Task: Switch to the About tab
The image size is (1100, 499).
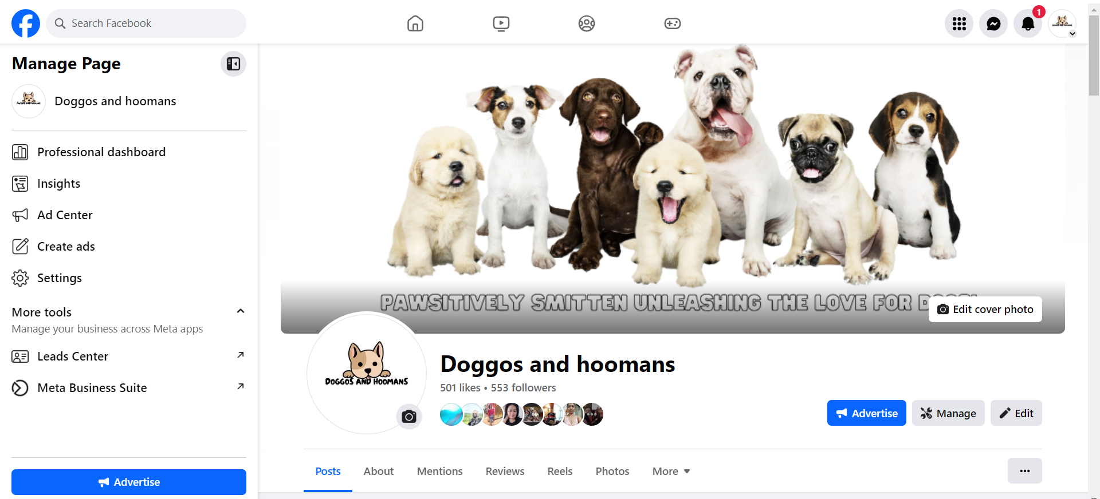Action: coord(379,472)
